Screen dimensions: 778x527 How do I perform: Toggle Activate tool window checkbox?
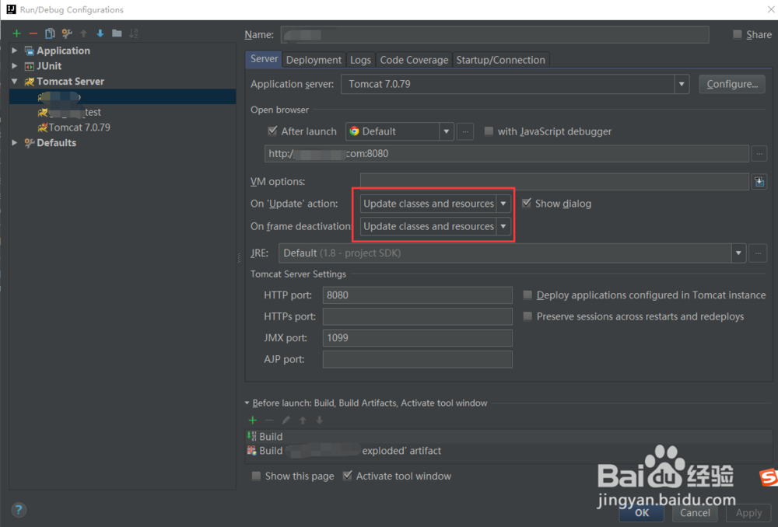(347, 476)
